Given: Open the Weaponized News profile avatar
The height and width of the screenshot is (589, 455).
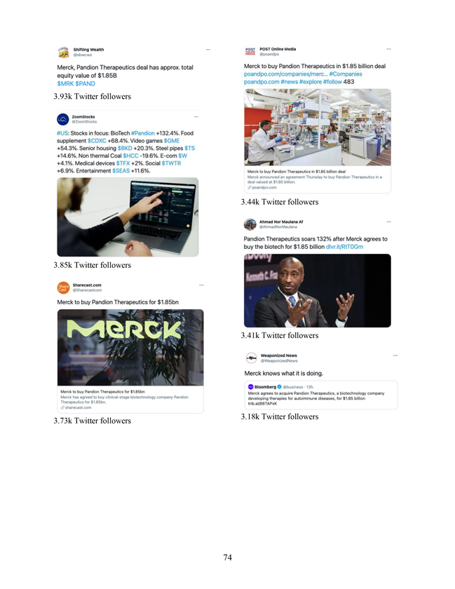Looking at the screenshot, I should pyautogui.click(x=252, y=358).
